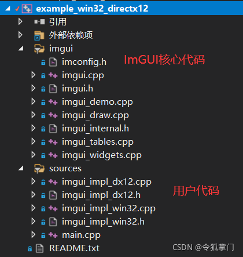Click the C++ source icon of imgui_impl_dx12.cpp
The image size is (243, 257).
point(53,182)
